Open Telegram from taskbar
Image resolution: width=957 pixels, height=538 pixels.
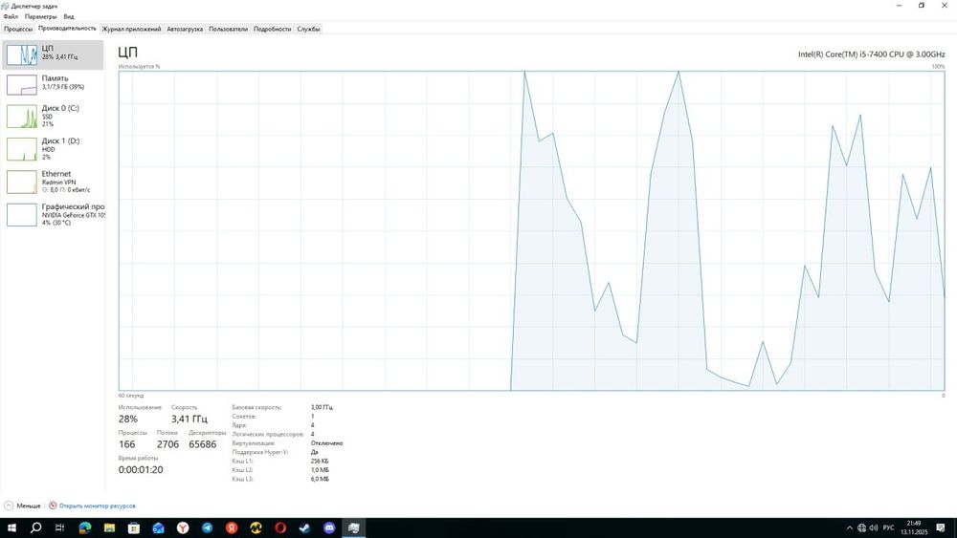pos(207,528)
